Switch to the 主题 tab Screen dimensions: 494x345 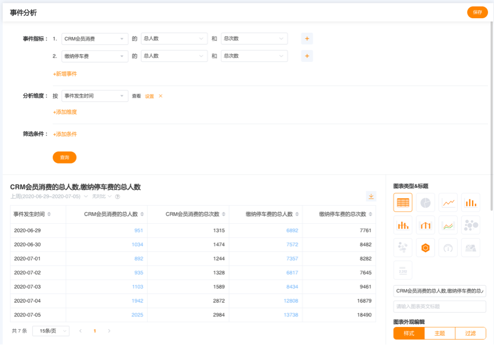click(x=440, y=333)
